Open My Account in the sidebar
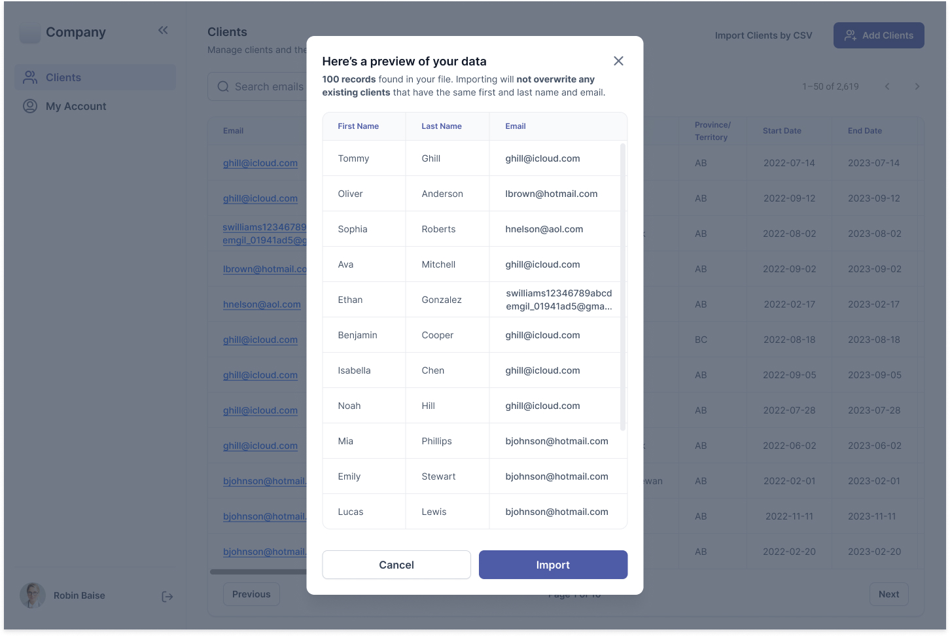This screenshot has width=950, height=636. (x=75, y=106)
